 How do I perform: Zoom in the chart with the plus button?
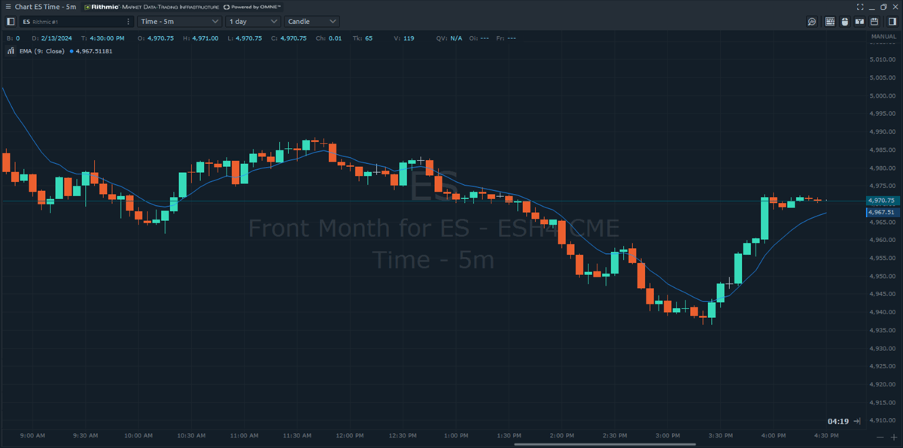[894, 437]
